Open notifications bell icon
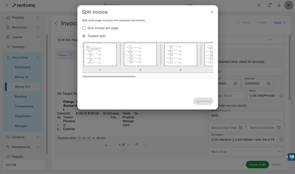The width and height of the screenshot is (295, 174). pos(269,6)
